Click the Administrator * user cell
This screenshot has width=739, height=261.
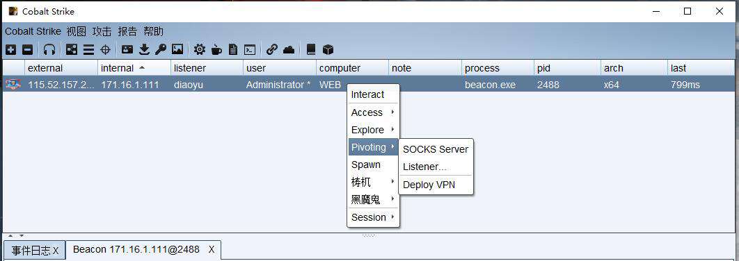tap(280, 85)
